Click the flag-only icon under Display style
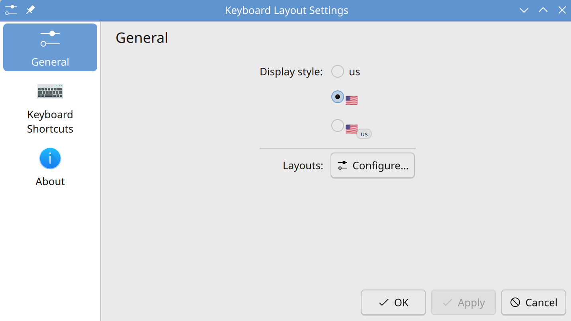The width and height of the screenshot is (571, 321). click(351, 100)
